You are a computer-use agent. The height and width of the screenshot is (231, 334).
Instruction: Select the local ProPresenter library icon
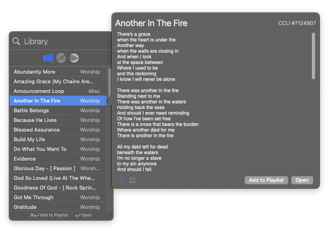point(48,58)
